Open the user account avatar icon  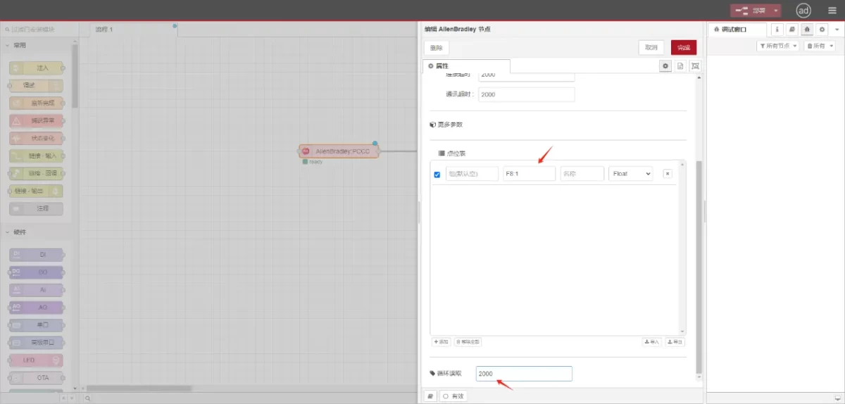click(x=803, y=11)
